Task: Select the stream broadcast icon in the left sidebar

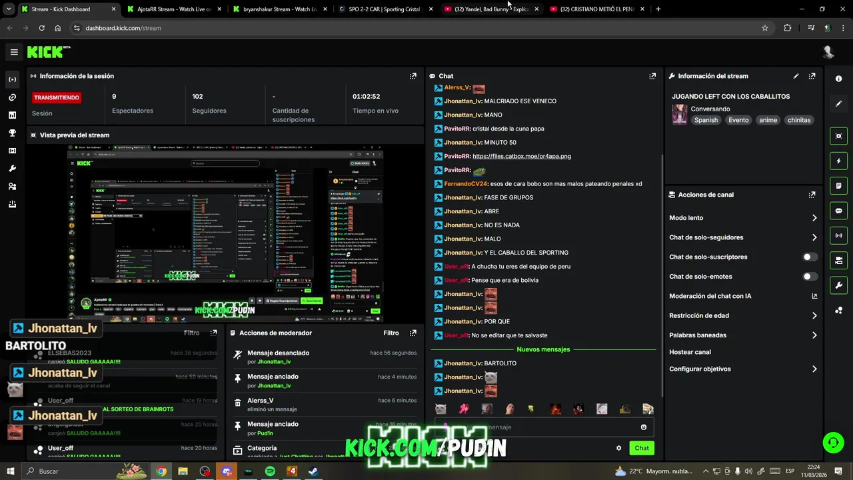Action: point(12,79)
